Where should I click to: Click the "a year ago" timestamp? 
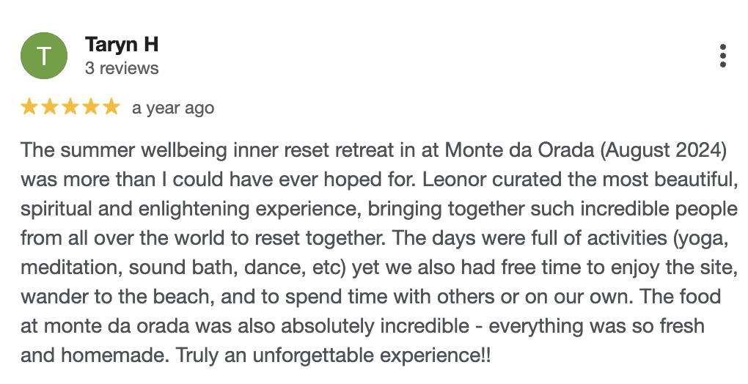pyautogui.click(x=173, y=108)
